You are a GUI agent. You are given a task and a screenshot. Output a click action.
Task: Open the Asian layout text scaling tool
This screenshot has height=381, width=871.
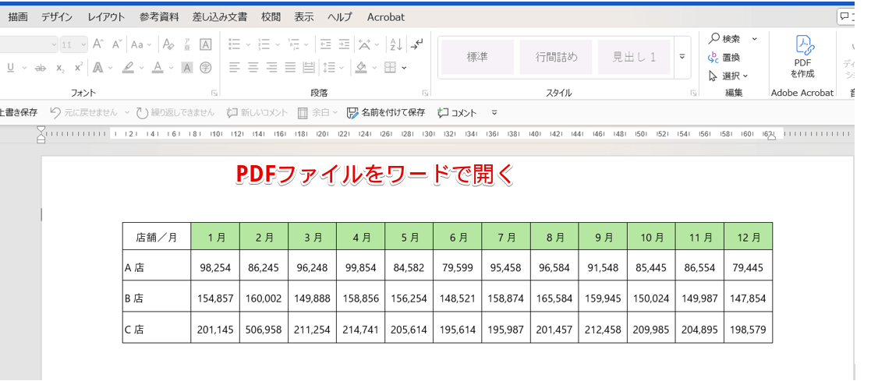point(365,44)
